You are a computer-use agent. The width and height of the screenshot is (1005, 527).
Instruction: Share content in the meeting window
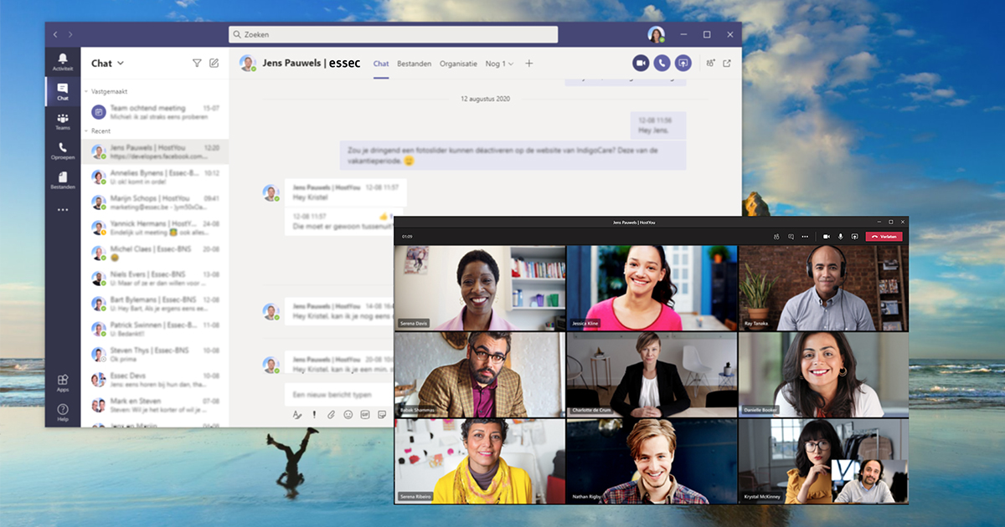854,237
